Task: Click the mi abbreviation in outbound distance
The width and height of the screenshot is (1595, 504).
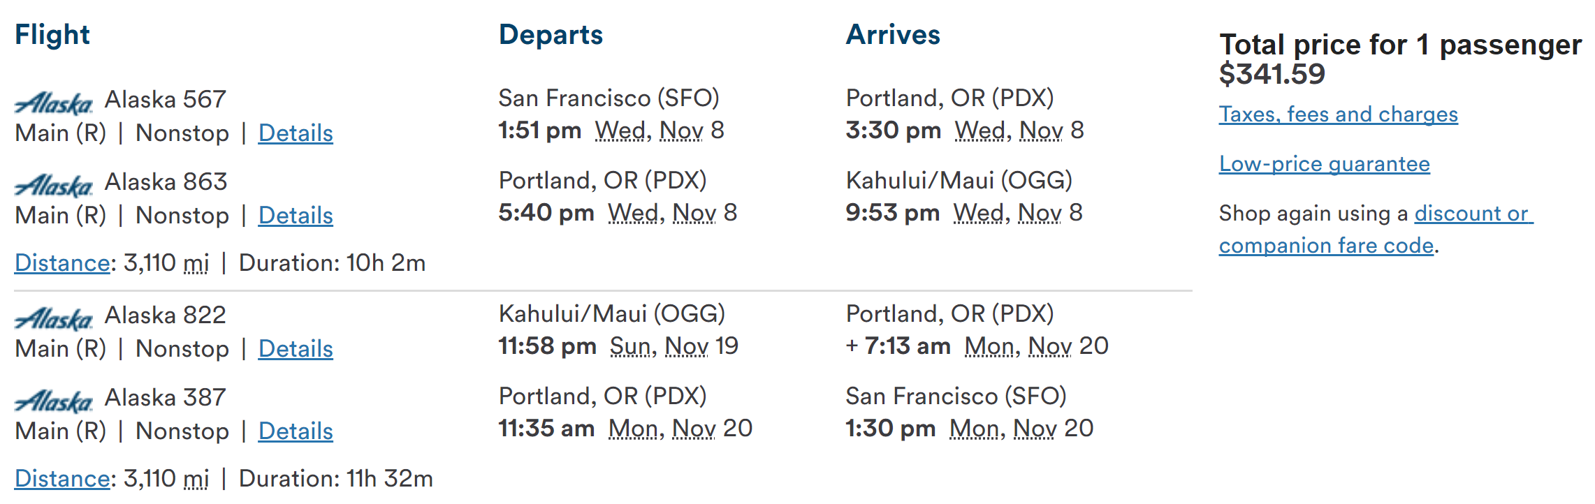Action: pos(196,263)
